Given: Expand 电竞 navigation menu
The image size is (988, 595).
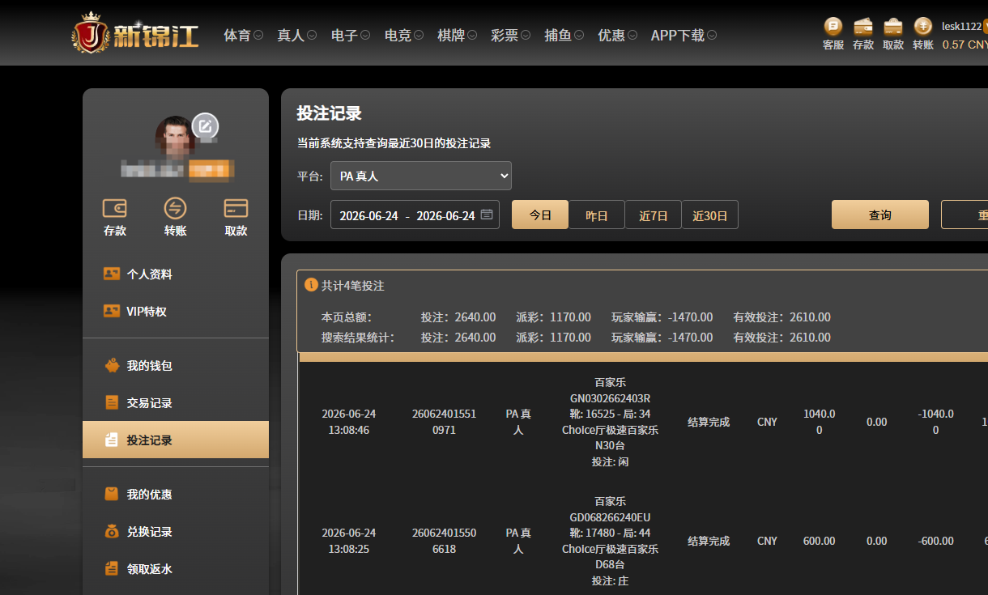Looking at the screenshot, I should coord(404,36).
